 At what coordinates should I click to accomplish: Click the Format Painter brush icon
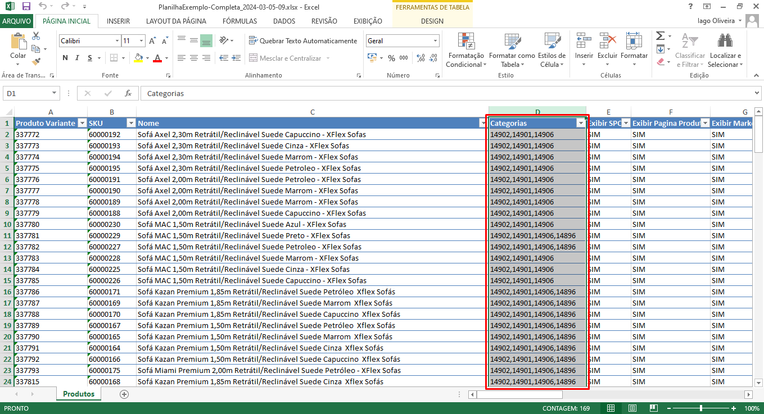coord(36,61)
